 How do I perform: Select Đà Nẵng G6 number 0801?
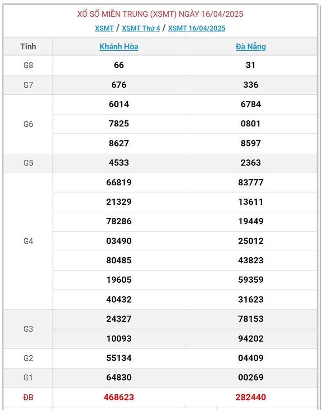coord(251,124)
